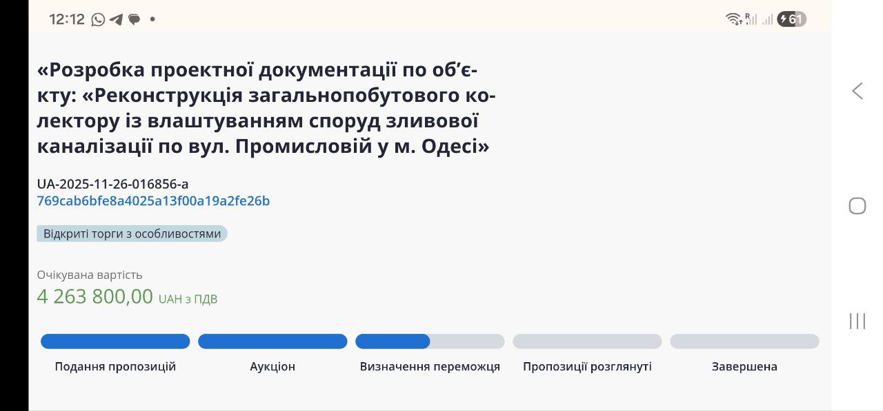Select the 'Пропозиції розглянуті' stage label
Viewport: 883px width, 411px height.
(587, 366)
